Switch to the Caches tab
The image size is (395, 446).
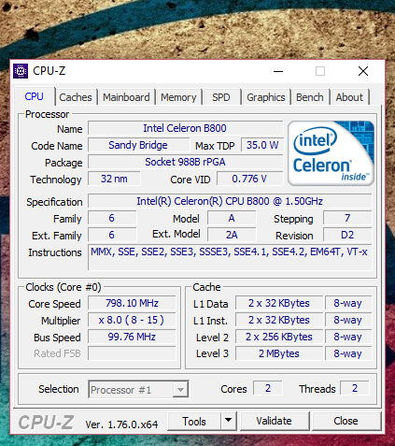click(x=76, y=97)
